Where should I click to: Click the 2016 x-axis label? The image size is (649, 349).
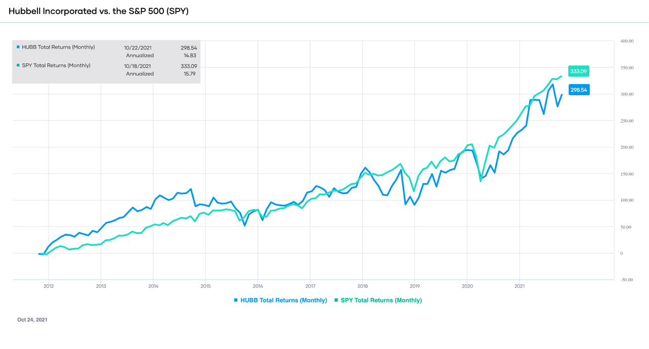[258, 286]
